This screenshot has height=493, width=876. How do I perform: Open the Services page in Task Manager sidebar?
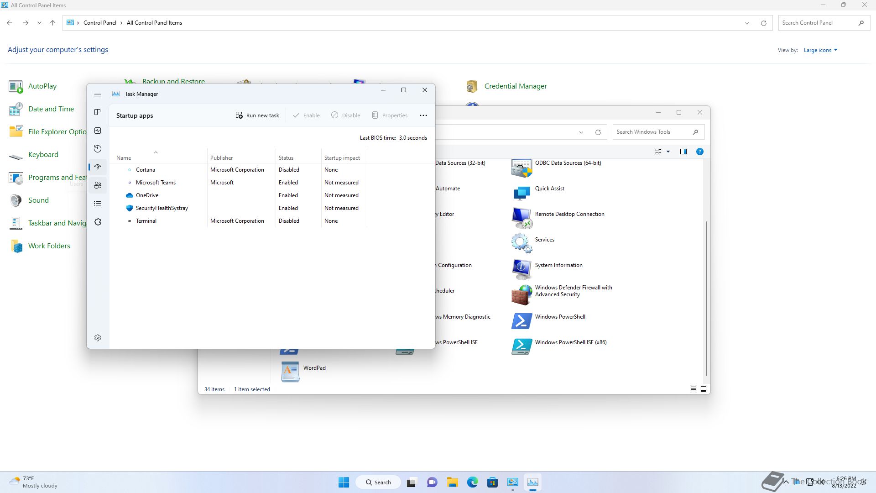click(x=98, y=222)
